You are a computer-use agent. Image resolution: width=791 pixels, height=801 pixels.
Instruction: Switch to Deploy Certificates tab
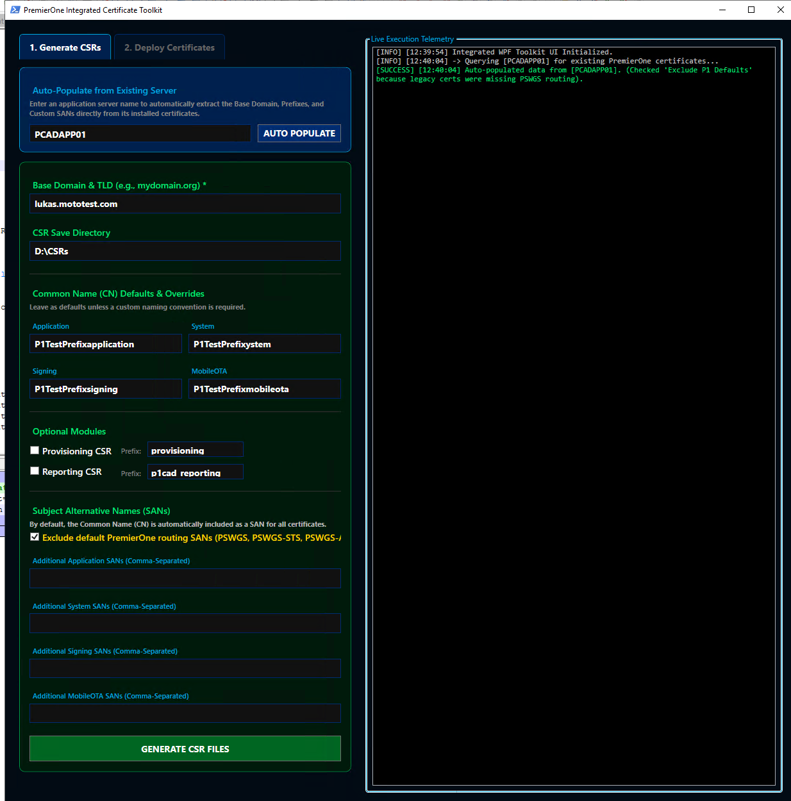169,47
